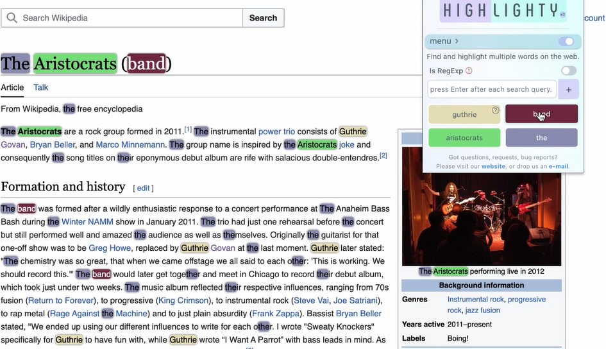Open the Frank Zappa link
Screen dimensions: 606x349
pyautogui.click(x=276, y=314)
